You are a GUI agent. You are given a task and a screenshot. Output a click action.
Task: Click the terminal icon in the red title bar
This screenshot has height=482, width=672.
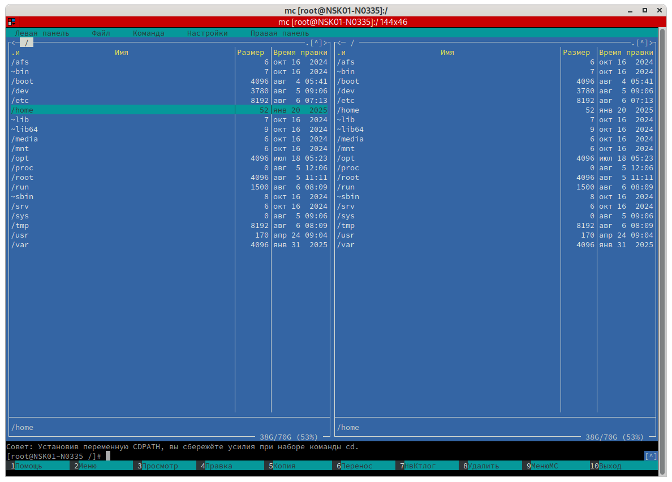11,22
